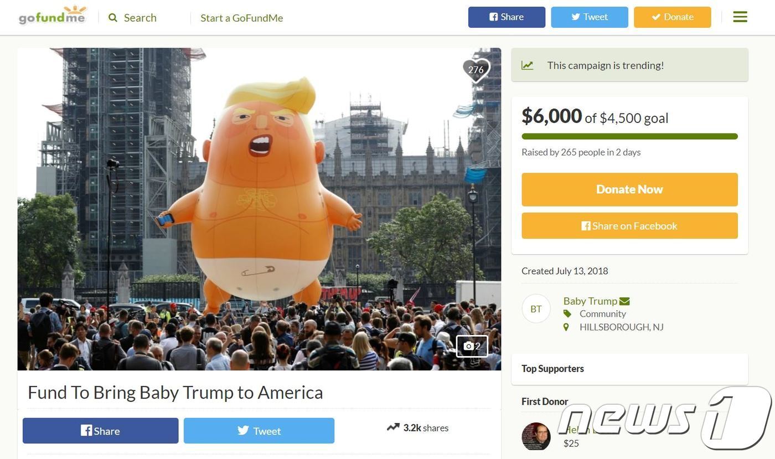Screen dimensions: 775x459
Task: Open the hamburger menu icon
Action: (x=740, y=17)
